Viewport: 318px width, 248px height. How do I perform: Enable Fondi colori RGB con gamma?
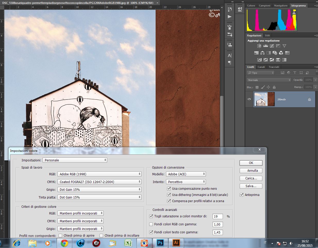click(x=151, y=224)
